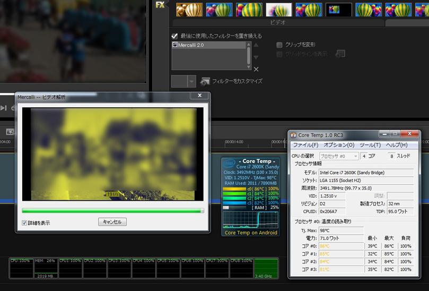Toggle replace last used filter checkbox
The height and width of the screenshot is (291, 429).
[174, 36]
